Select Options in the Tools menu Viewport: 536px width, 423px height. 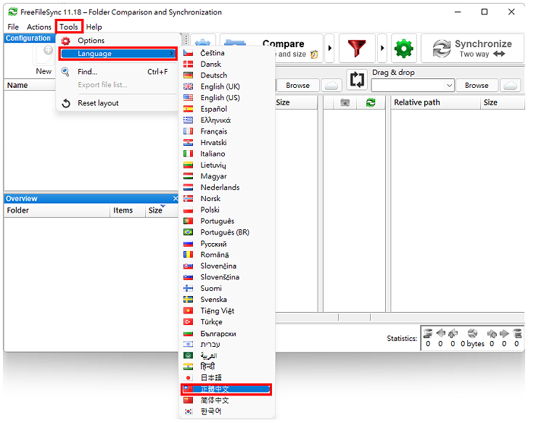[x=117, y=41]
